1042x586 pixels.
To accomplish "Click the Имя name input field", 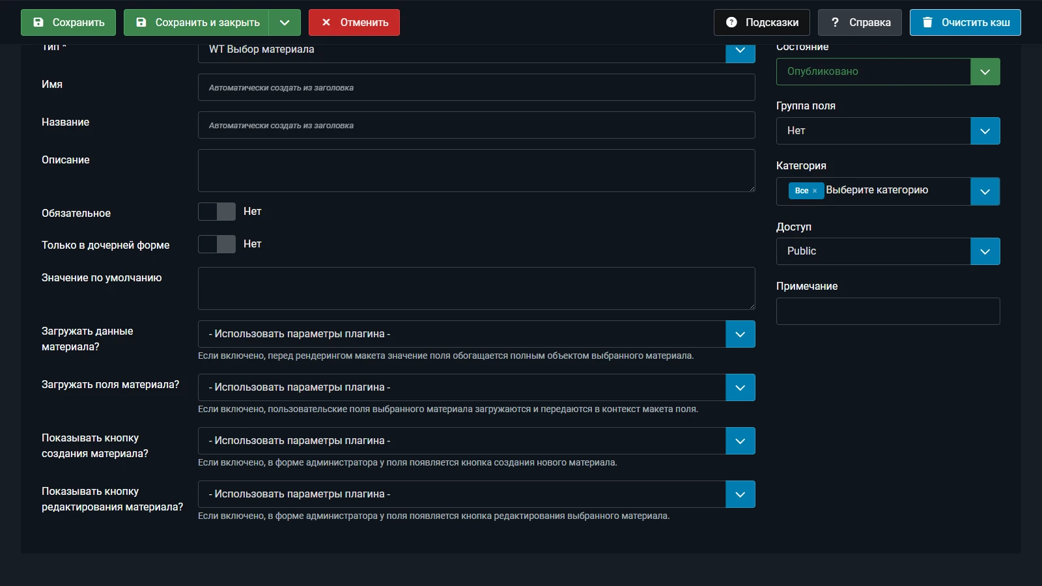I will click(x=476, y=87).
